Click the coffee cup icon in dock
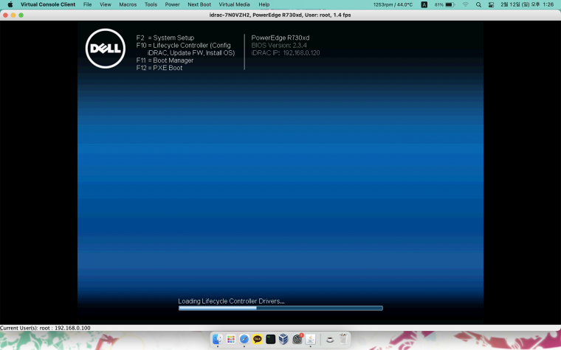561x350 pixels. [x=330, y=339]
